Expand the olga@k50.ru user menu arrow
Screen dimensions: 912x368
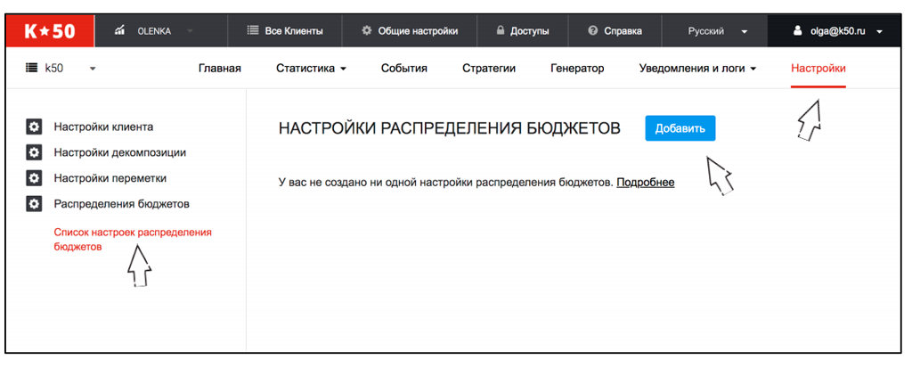coord(879,32)
